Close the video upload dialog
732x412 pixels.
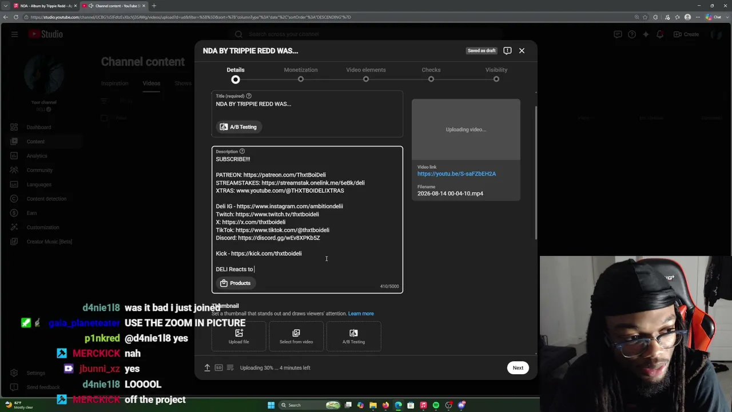click(x=522, y=51)
